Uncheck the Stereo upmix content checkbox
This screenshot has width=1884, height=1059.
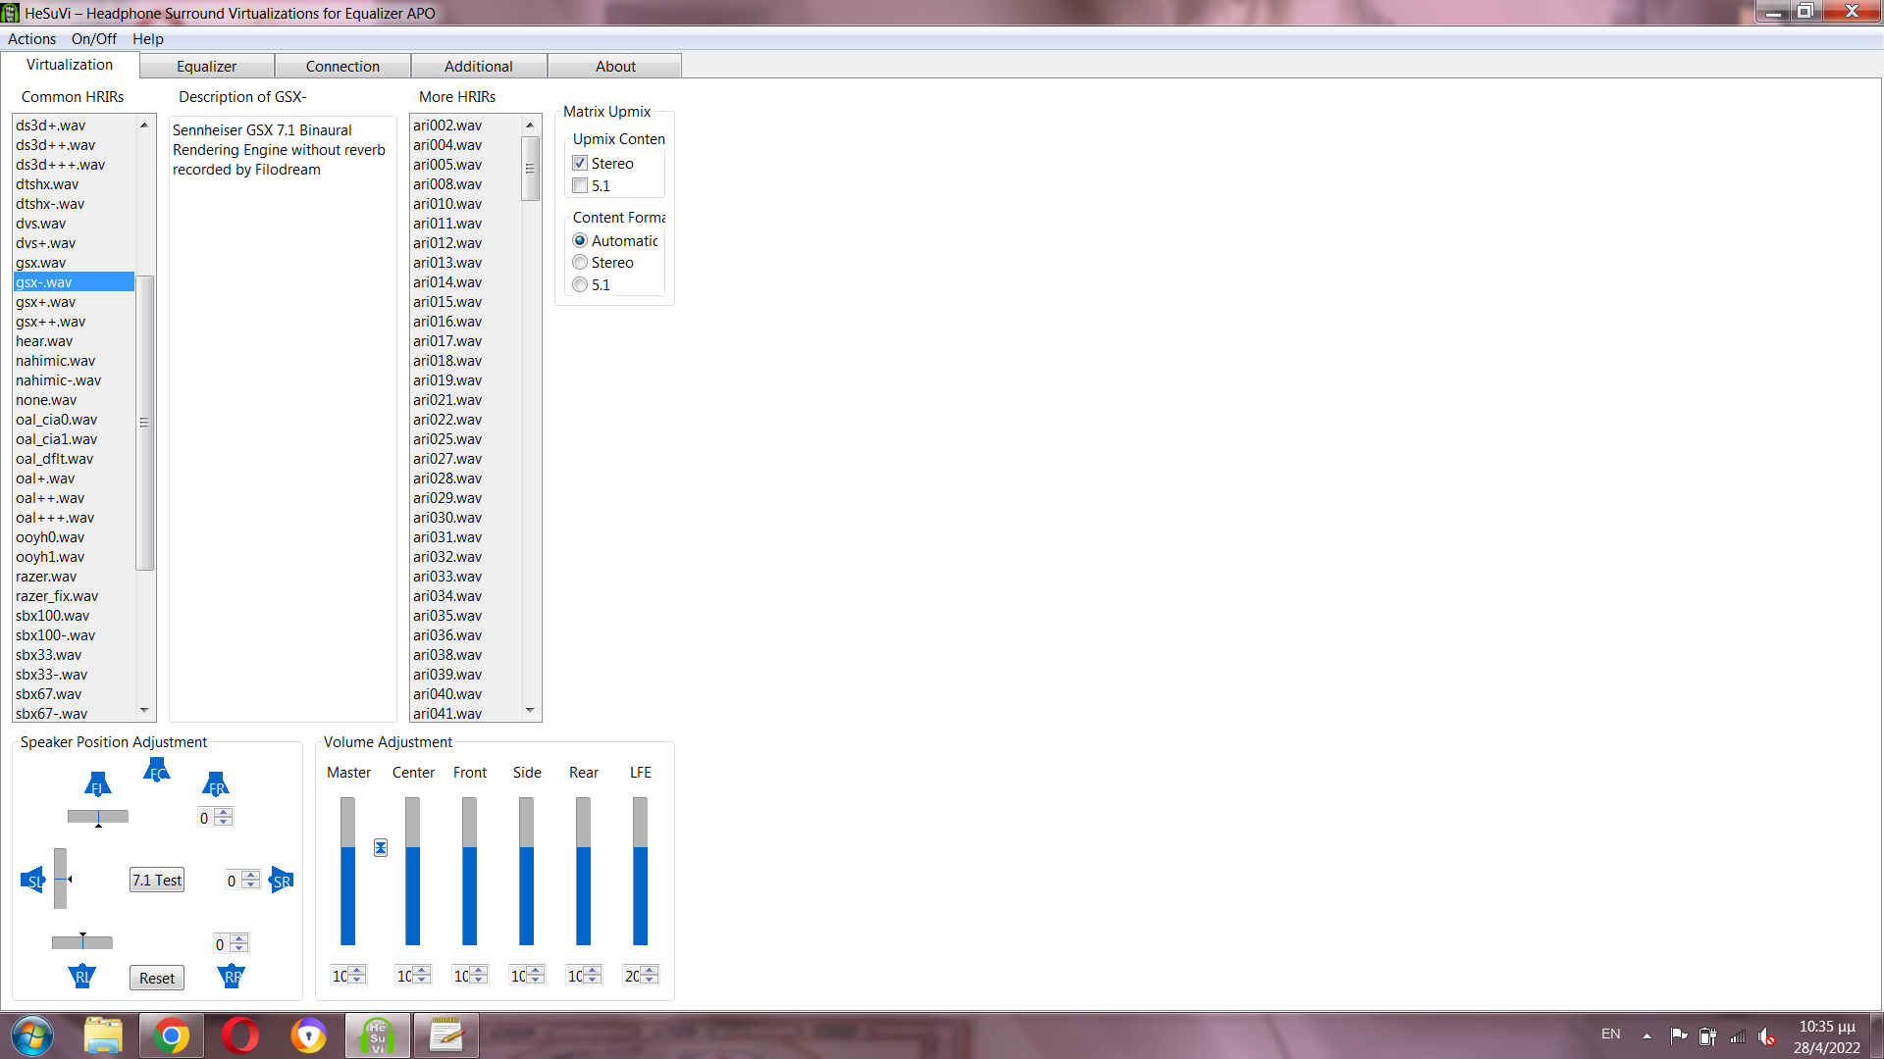(580, 164)
